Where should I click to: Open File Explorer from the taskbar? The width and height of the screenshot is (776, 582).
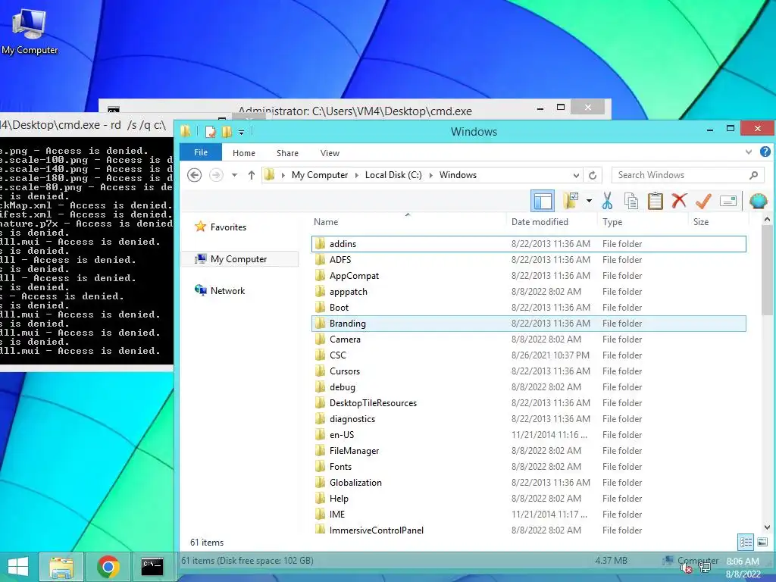pyautogui.click(x=61, y=567)
